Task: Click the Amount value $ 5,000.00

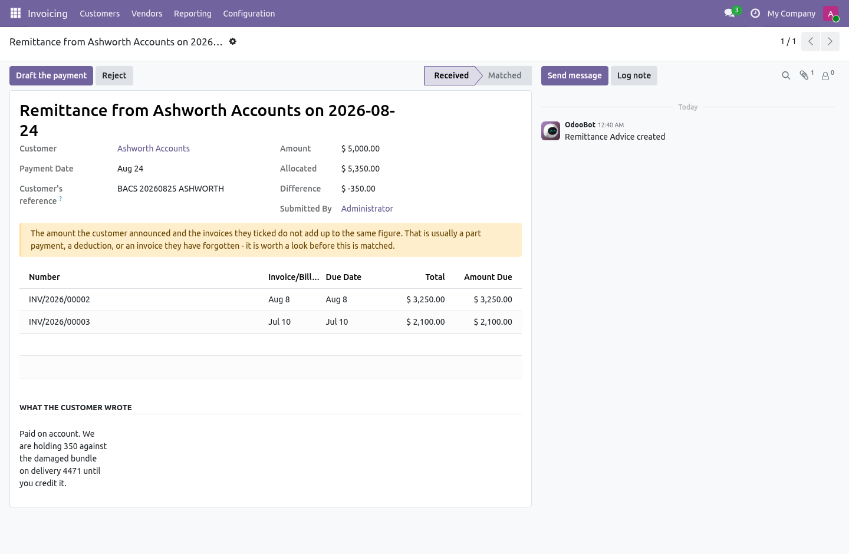Action: click(x=360, y=149)
